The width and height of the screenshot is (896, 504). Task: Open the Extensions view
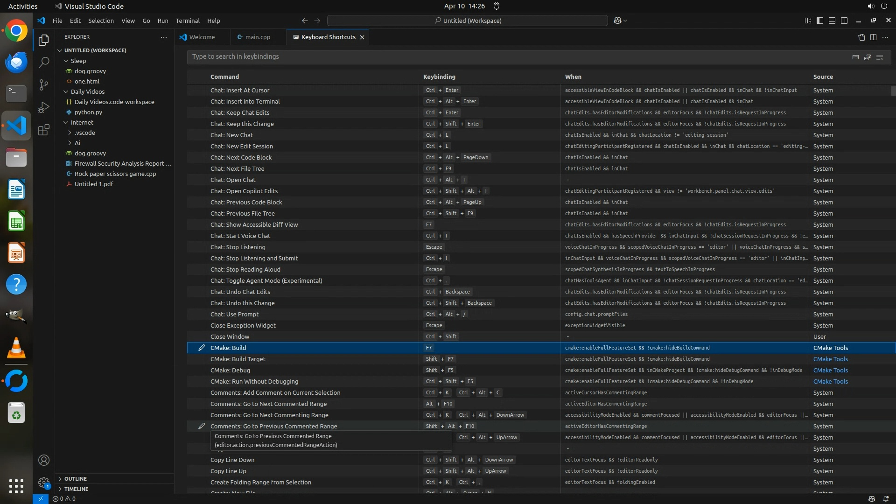pos(44,130)
